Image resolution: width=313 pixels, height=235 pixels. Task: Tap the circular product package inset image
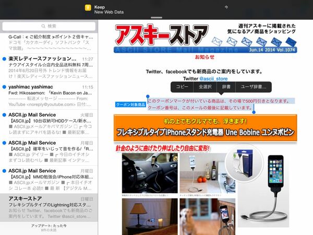coord(243,163)
